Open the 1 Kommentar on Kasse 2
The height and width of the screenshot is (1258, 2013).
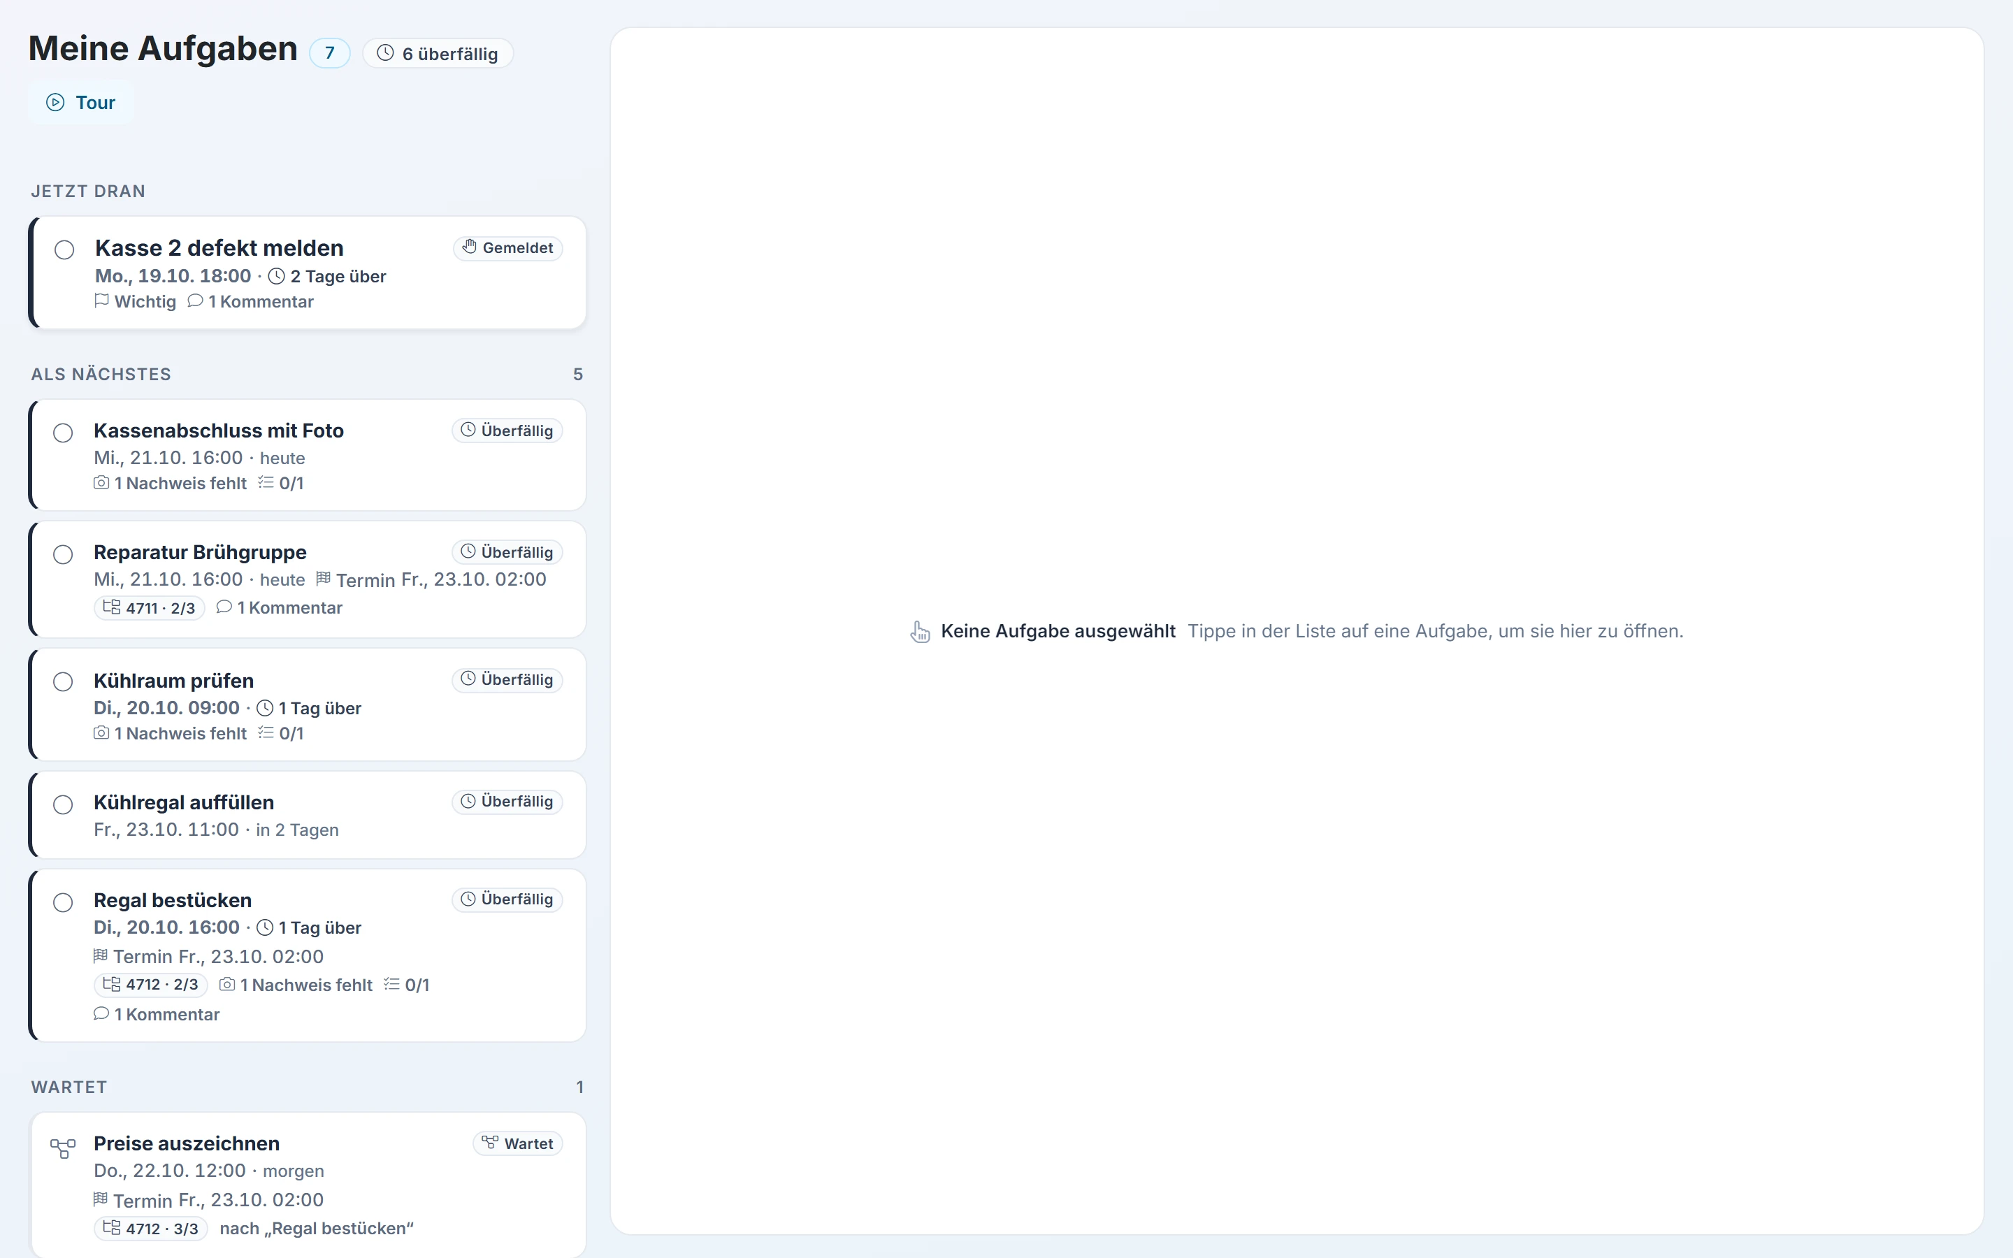pyautogui.click(x=250, y=301)
